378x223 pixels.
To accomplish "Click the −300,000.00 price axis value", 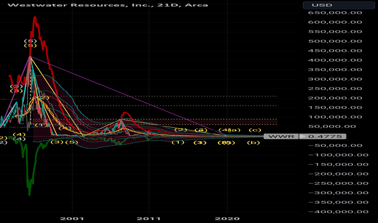I will (338, 193).
